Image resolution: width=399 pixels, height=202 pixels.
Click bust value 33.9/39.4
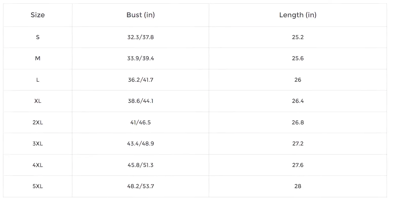tap(141, 58)
